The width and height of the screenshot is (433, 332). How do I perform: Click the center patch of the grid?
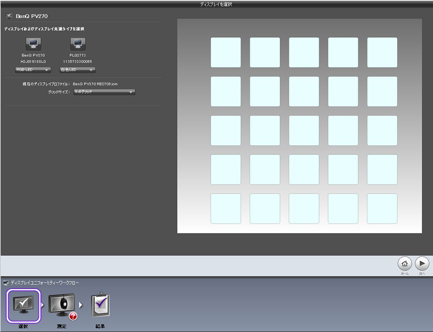point(304,131)
